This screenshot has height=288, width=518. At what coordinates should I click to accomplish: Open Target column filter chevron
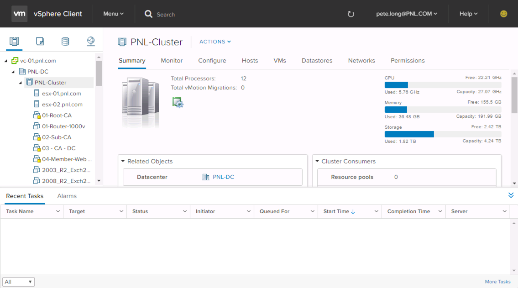(121, 211)
